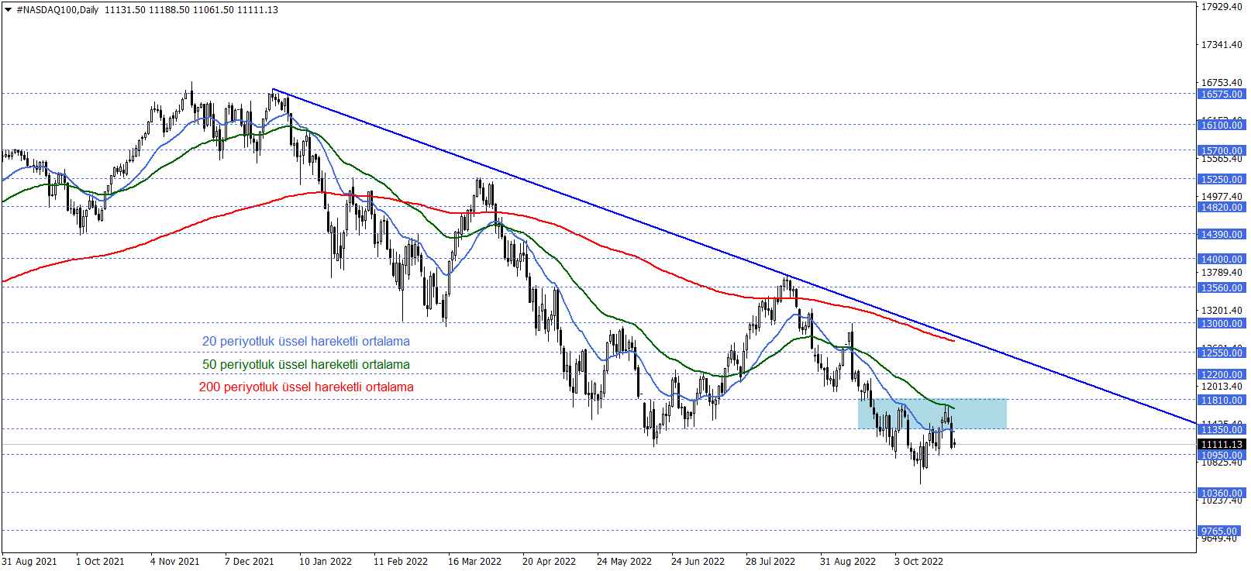
Task: Click the 24 May 2022 date label
Action: coord(624,562)
